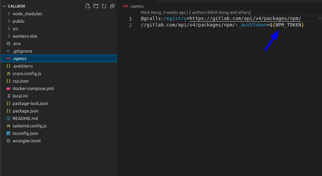Collapse all folders in explorer
The width and height of the screenshot is (322, 176).
tap(112, 6)
